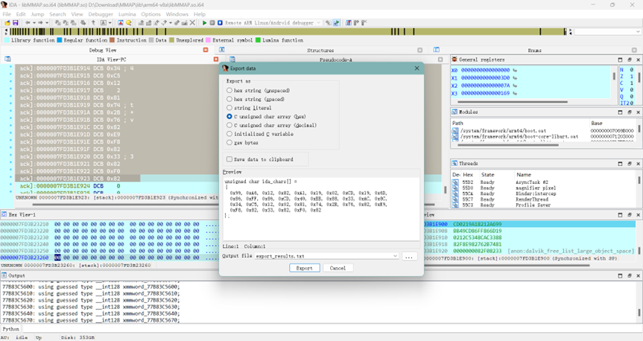Open the Options menu
Image resolution: width=643 pixels, height=341 pixels.
151,14
